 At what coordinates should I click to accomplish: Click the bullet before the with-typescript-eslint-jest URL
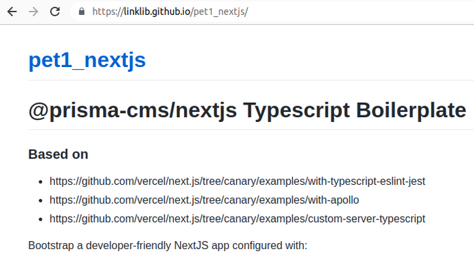[41, 181]
